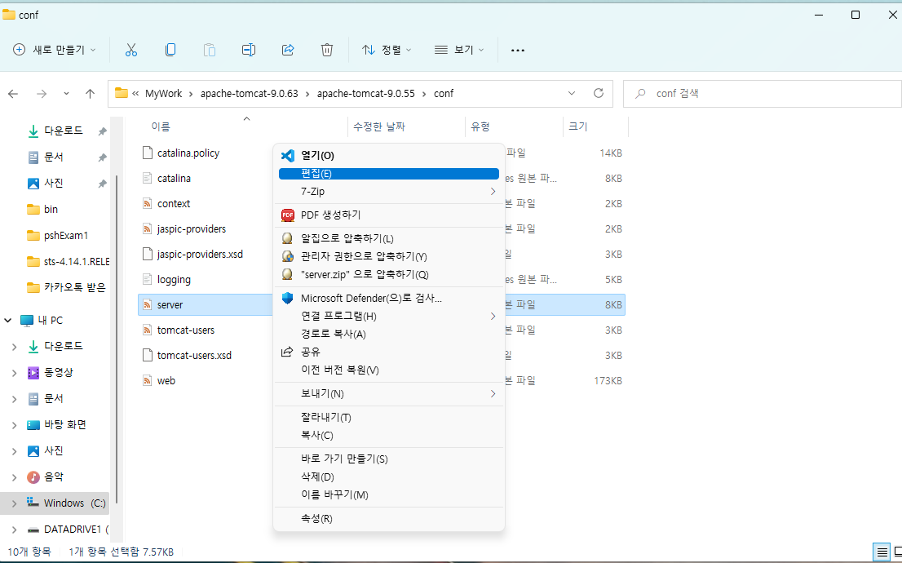Open the address bar history dropdown
This screenshot has width=902, height=563.
(571, 93)
